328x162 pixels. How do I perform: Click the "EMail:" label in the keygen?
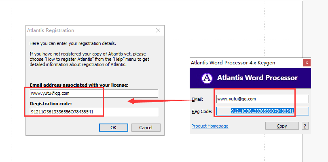197,99
